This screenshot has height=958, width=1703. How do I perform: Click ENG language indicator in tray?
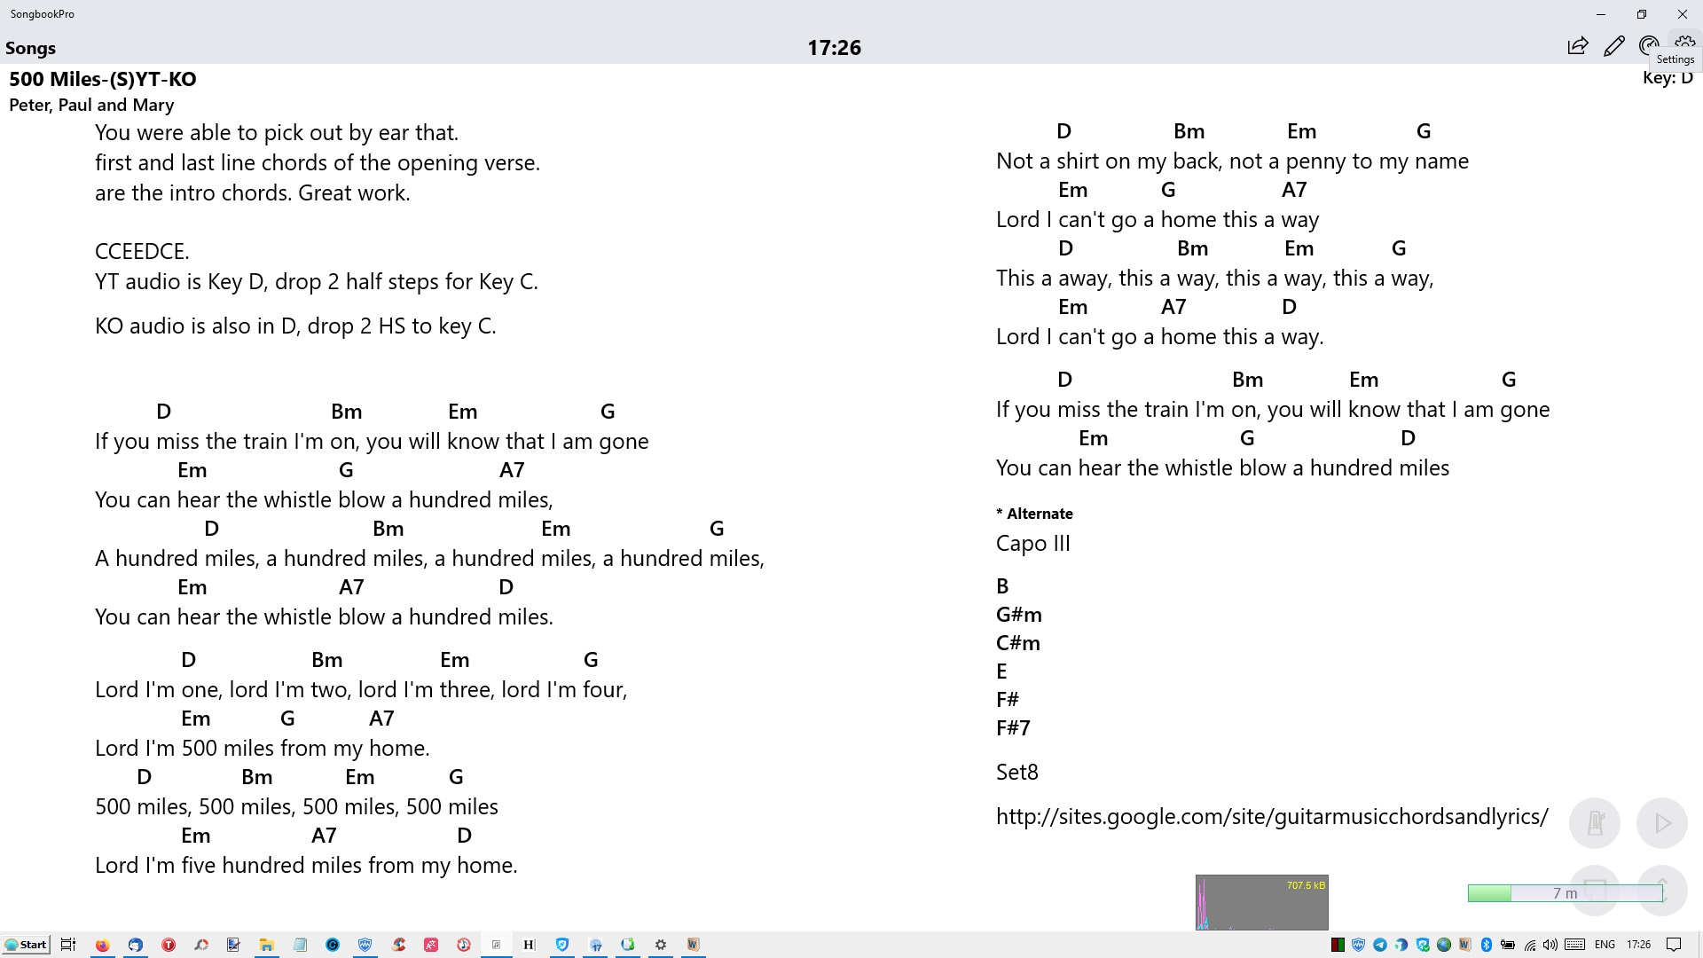tap(1605, 945)
